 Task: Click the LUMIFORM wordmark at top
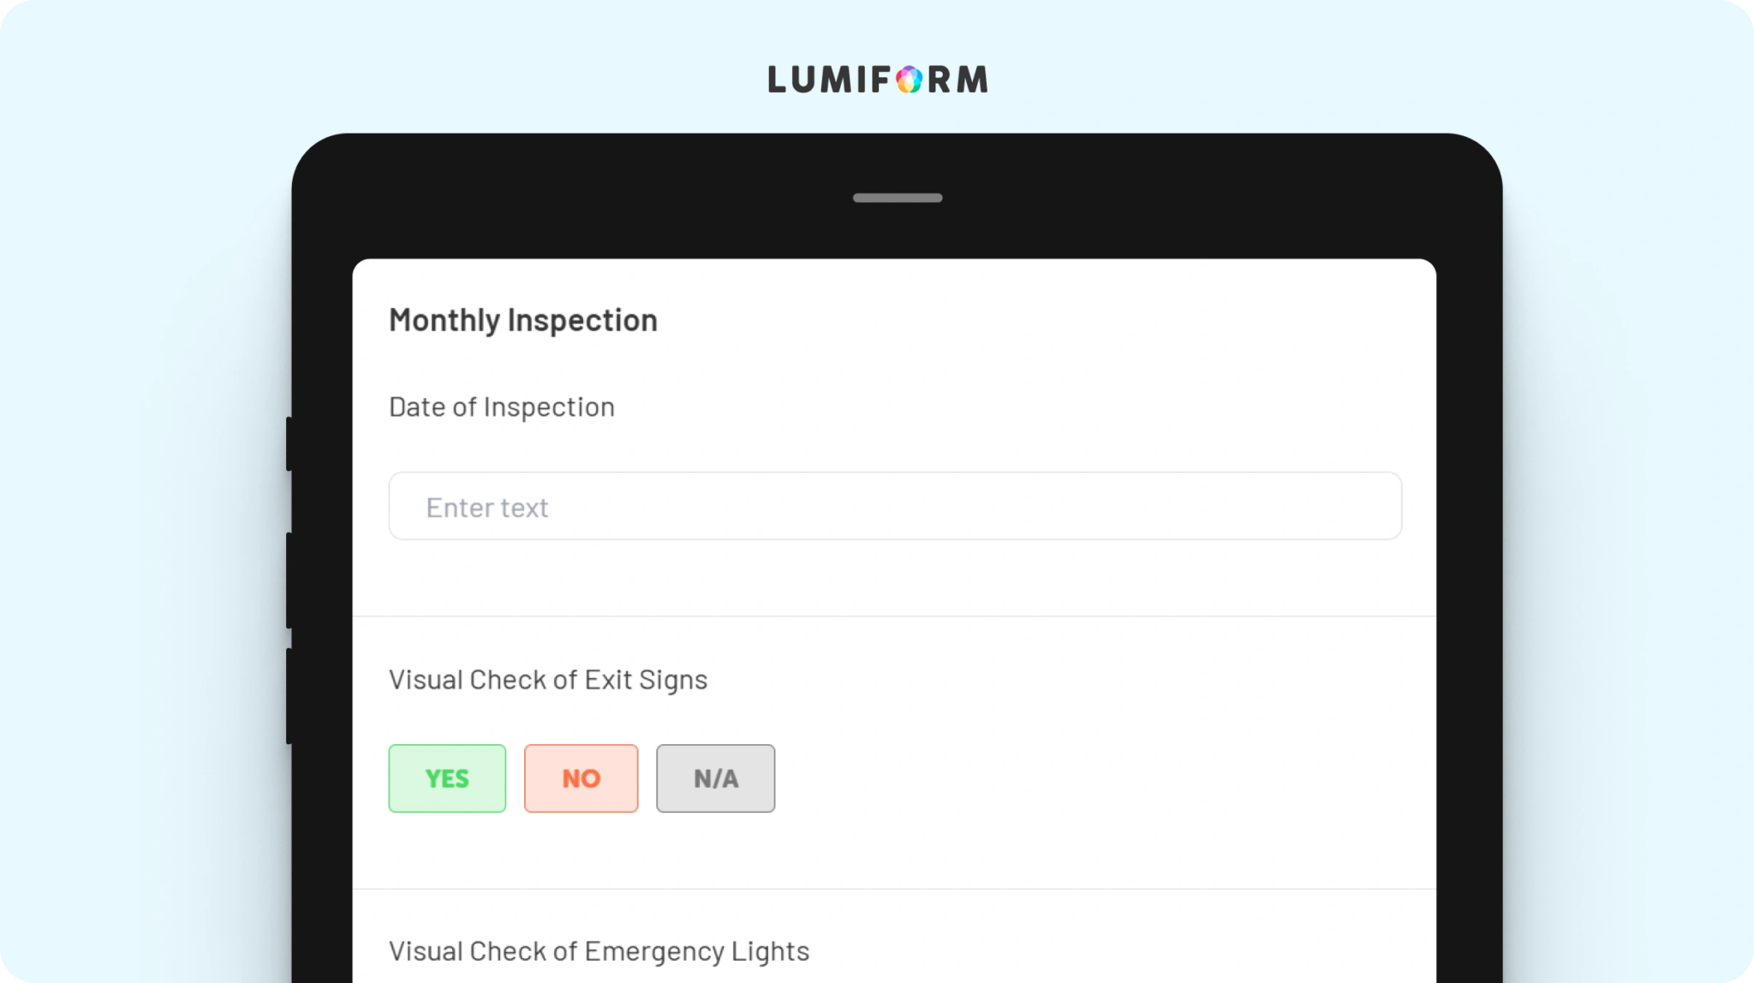tap(878, 80)
